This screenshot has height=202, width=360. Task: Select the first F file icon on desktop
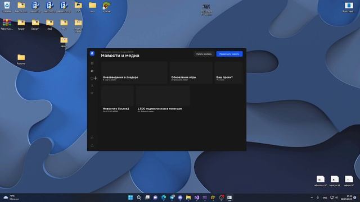[35, 7]
